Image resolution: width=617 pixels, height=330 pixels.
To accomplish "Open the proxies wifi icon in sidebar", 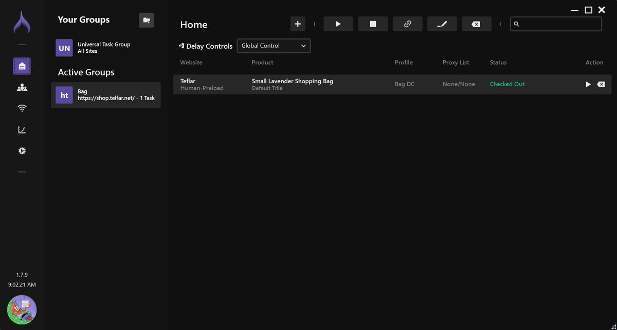I will [x=22, y=108].
